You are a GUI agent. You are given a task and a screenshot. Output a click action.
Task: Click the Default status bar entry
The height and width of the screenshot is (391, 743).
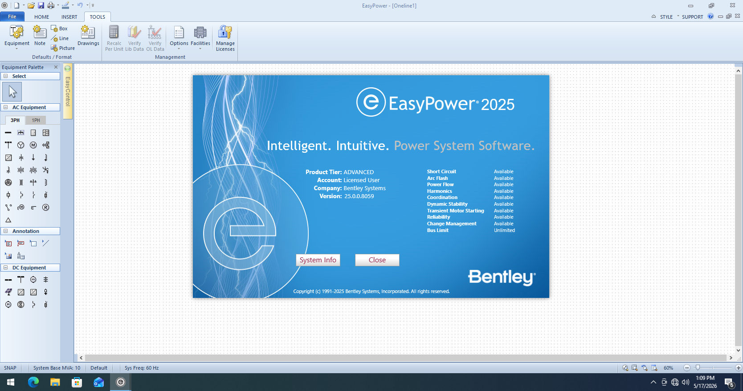tap(99, 368)
